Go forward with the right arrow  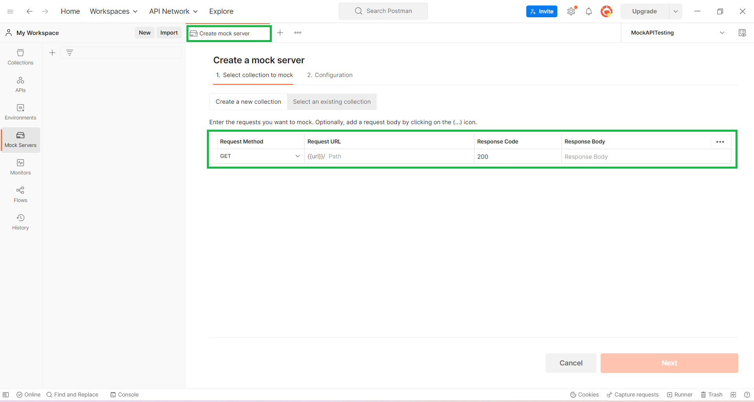pos(45,11)
